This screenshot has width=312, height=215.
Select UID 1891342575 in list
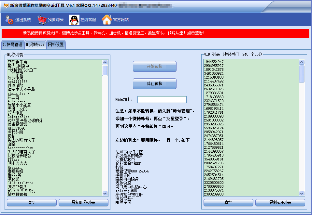point(214,70)
